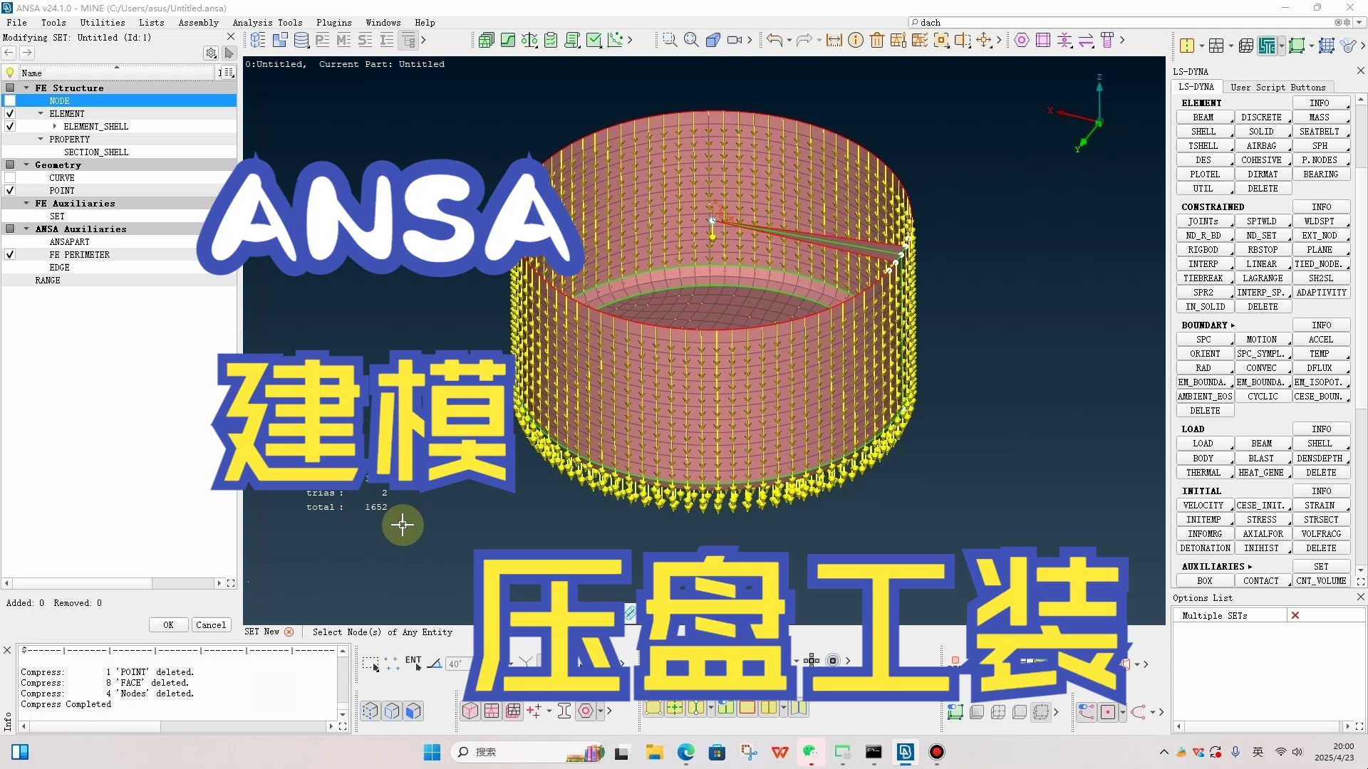
Task: Enable the CURVE checkbox
Action: [x=10, y=178]
